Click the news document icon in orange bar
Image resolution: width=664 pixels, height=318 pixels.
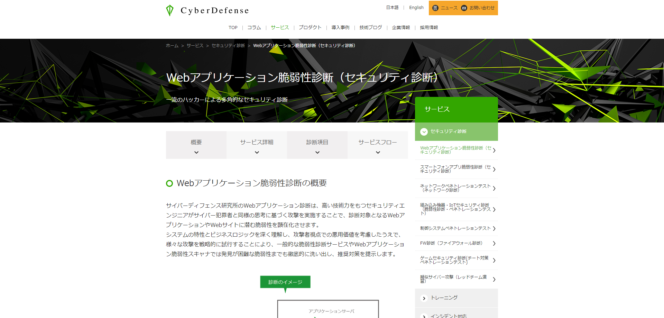(x=435, y=8)
